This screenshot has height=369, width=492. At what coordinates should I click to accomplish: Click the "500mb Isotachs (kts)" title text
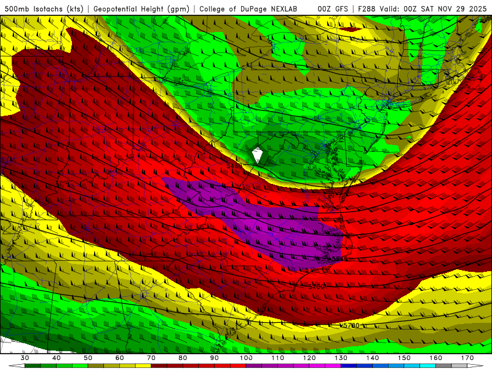pos(44,9)
